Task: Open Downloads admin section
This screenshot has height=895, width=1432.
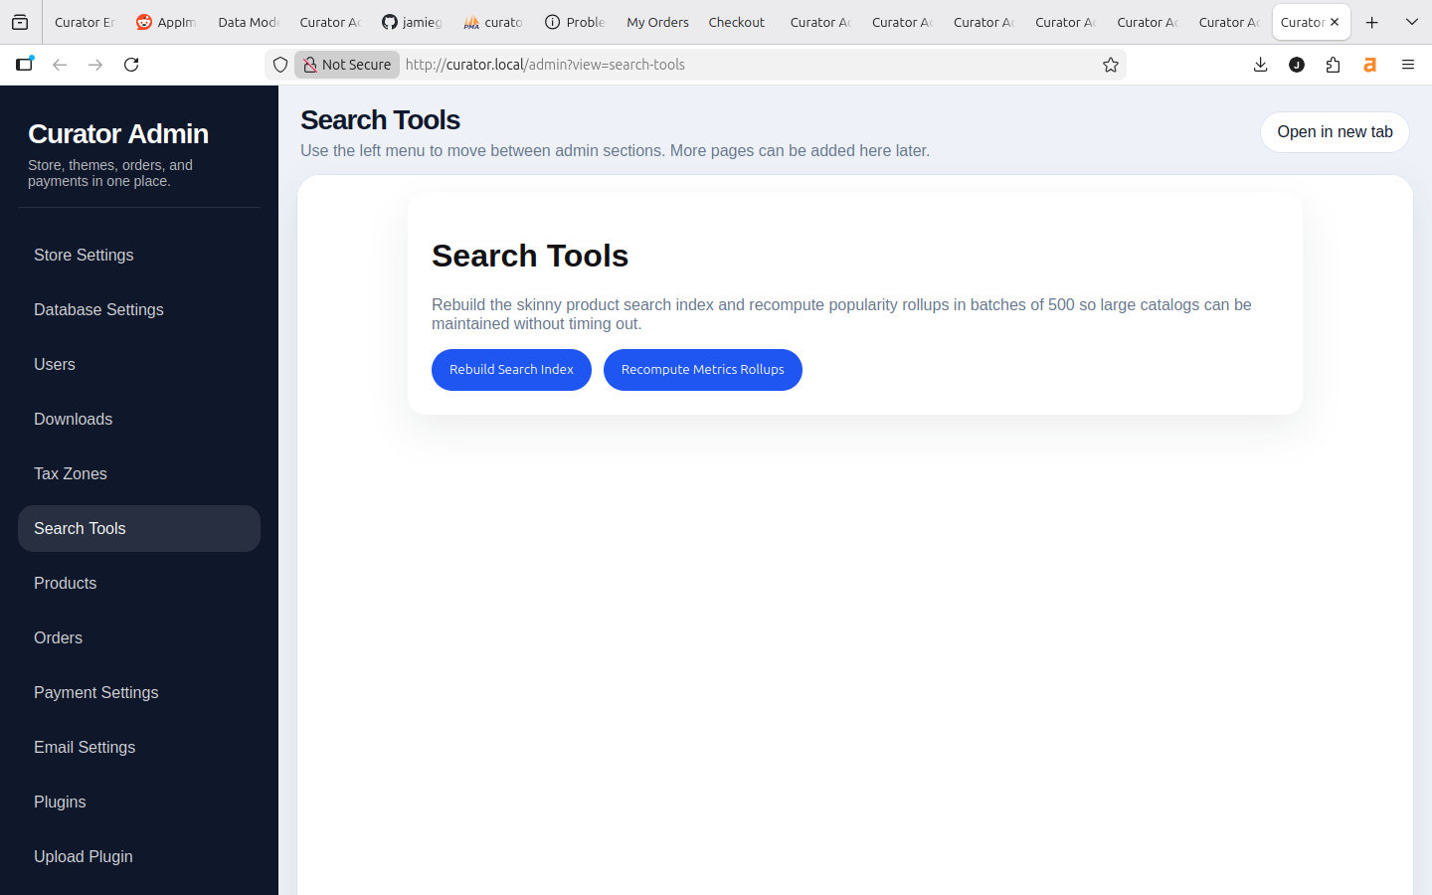Action: pyautogui.click(x=139, y=420)
